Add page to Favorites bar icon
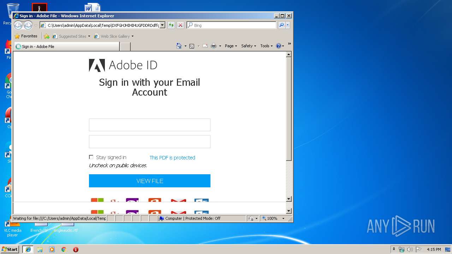Image resolution: width=452 pixels, height=254 pixels. click(47, 36)
